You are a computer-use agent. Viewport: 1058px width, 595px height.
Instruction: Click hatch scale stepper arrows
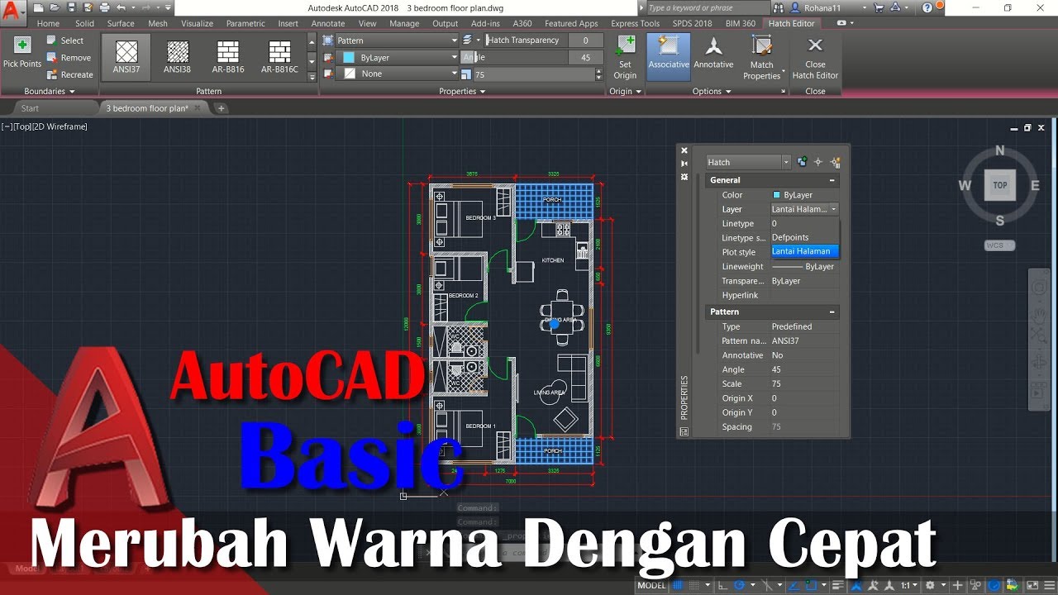pos(599,74)
